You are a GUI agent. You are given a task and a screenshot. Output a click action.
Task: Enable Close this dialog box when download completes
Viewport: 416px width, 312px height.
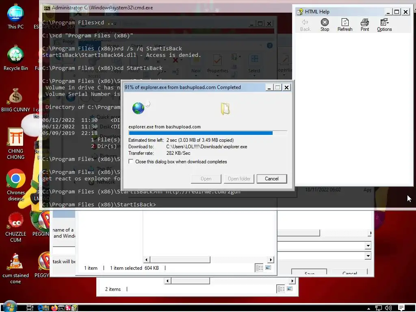[x=131, y=162]
